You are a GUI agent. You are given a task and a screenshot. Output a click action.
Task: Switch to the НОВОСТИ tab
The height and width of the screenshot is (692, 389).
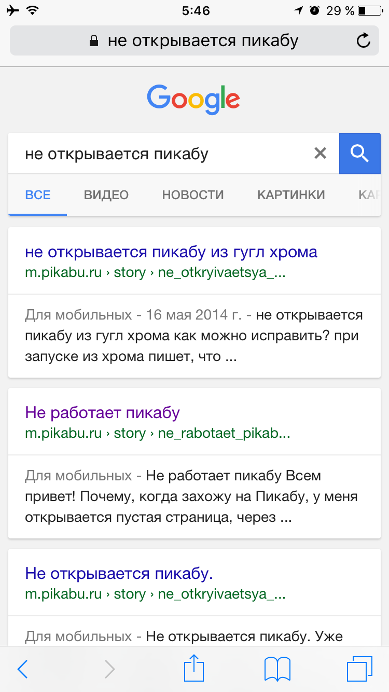pos(193,195)
